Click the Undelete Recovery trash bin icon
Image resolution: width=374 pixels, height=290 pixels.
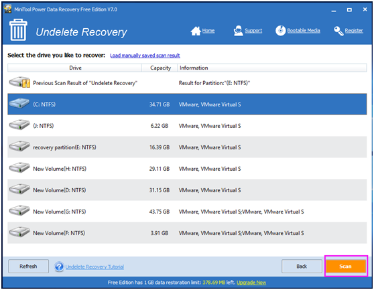click(18, 30)
